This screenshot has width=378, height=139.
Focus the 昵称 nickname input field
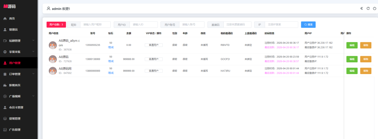click(95, 25)
